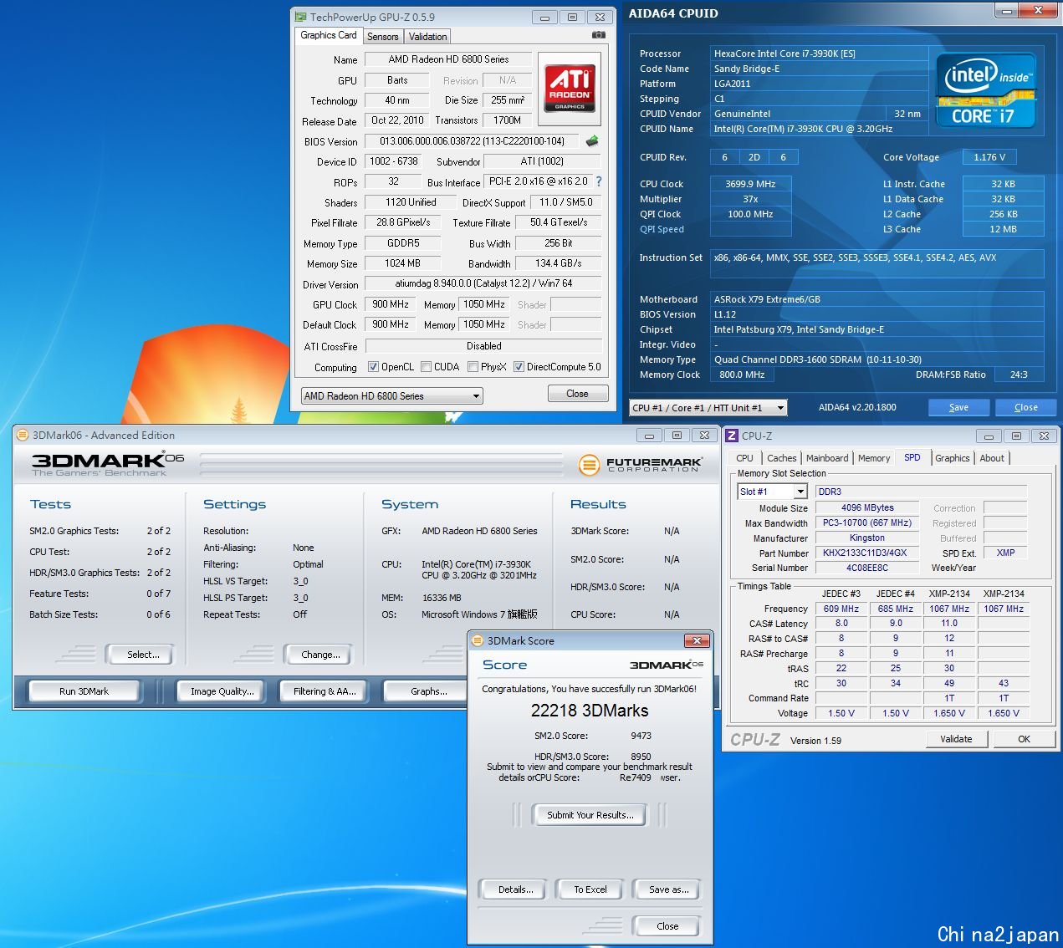Viewport: 1063px width, 948px height.
Task: Click the CPU-Z title bar Z icon
Action: coord(732,436)
